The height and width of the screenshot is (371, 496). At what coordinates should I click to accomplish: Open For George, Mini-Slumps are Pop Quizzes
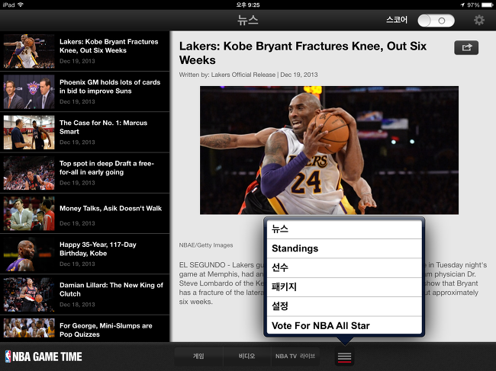coord(85,328)
